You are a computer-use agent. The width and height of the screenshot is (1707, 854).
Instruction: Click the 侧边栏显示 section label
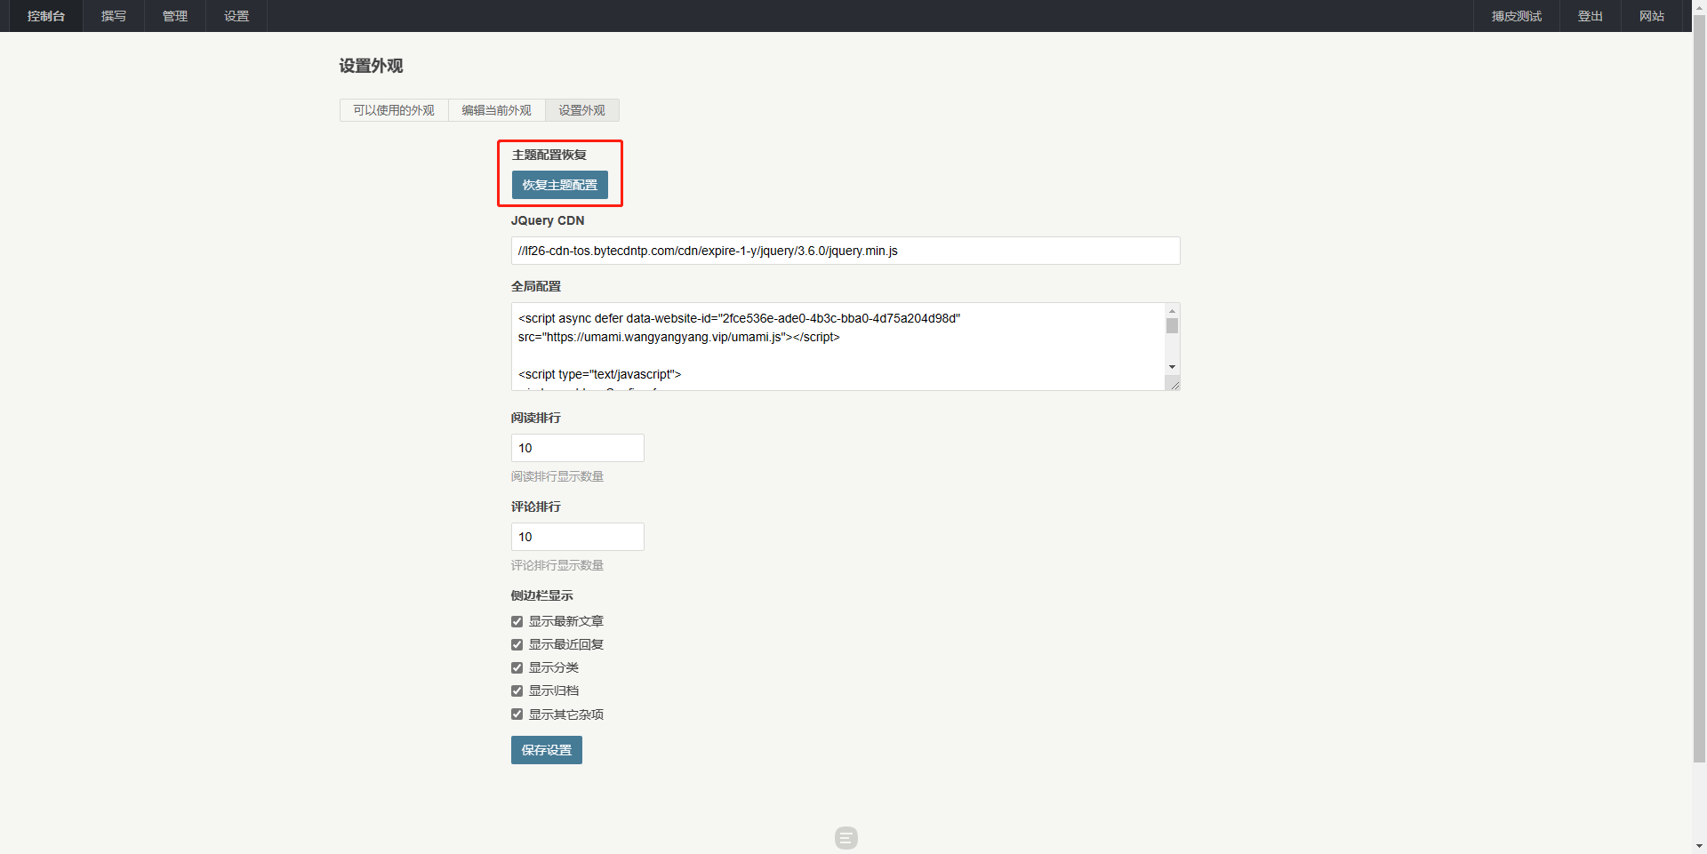pyautogui.click(x=542, y=595)
